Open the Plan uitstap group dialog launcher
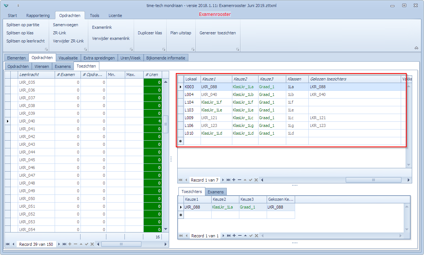The width and height of the screenshot is (424, 255). coord(193,49)
